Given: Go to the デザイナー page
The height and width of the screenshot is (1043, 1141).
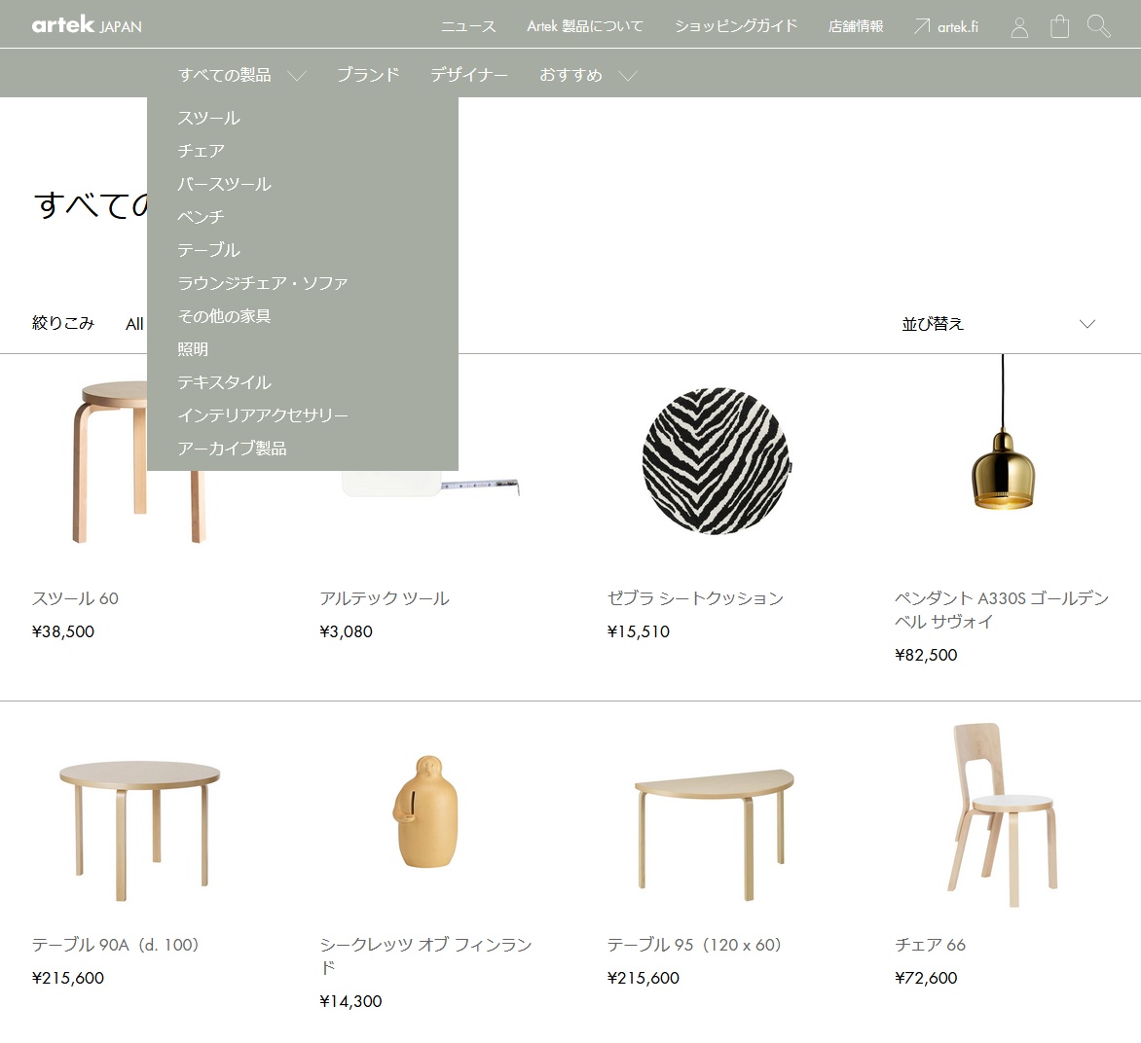Looking at the screenshot, I should [469, 75].
